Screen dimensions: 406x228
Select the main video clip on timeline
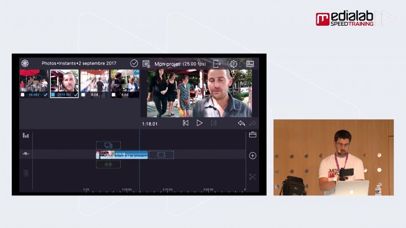click(124, 155)
